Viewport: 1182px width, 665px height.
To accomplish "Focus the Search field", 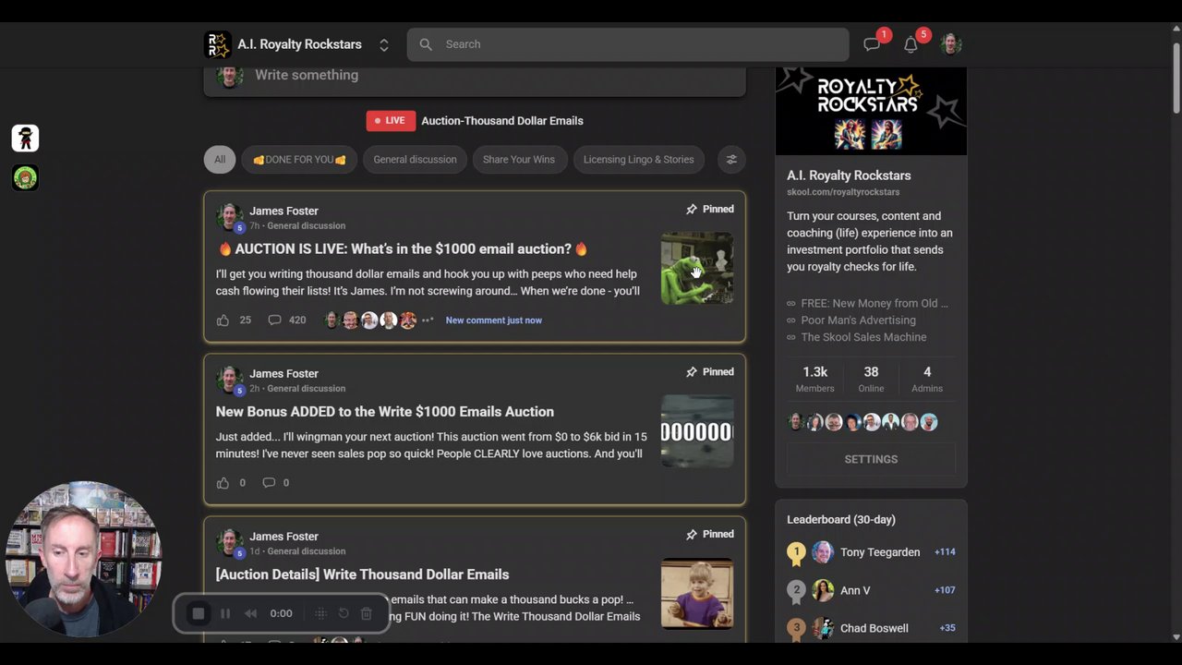I will pyautogui.click(x=628, y=44).
